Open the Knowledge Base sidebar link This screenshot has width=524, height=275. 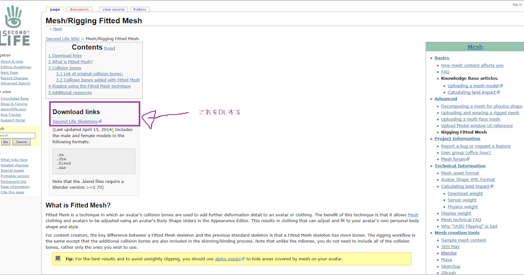pyautogui.click(x=14, y=99)
